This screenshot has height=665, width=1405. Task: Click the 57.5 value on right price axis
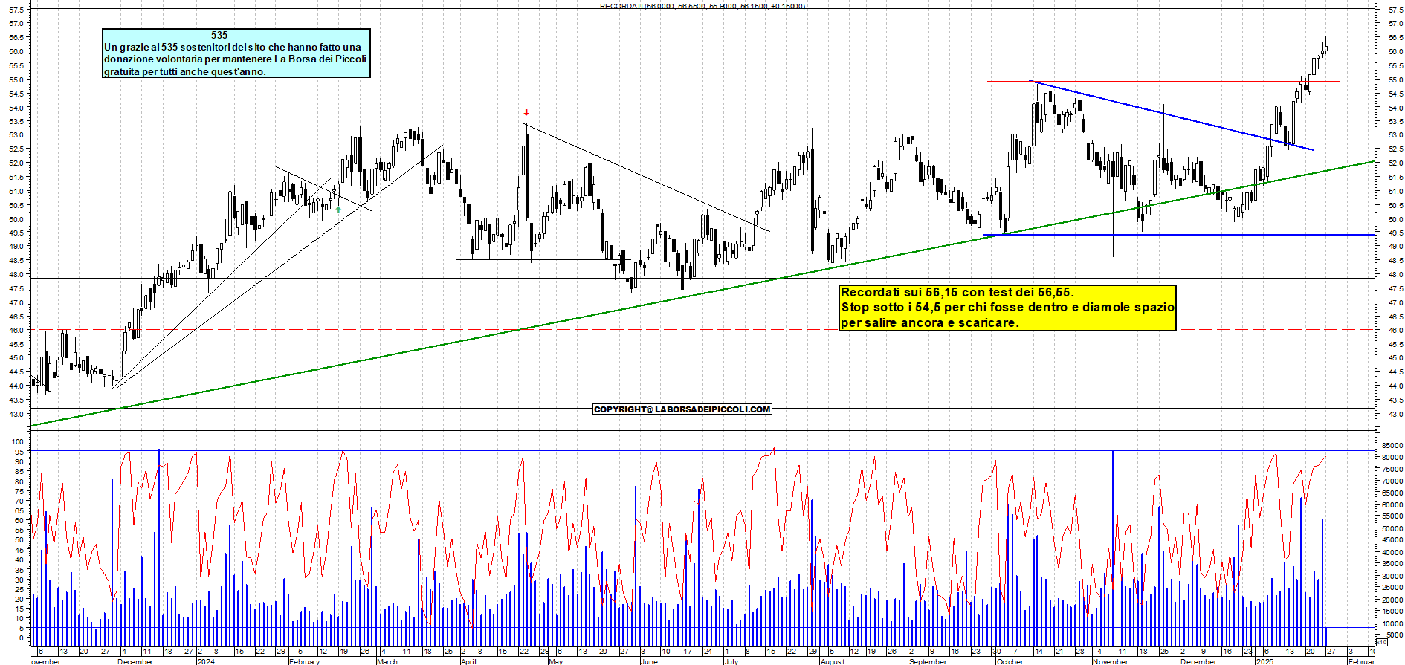pos(1395,10)
